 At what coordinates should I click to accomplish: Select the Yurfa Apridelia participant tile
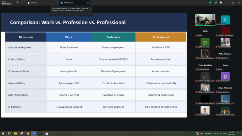(205, 65)
